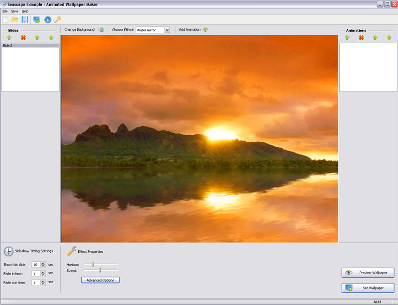Viewport: 398px width, 305px height.
Task: Decrease Fade in time with down stepper
Action: click(x=43, y=276)
